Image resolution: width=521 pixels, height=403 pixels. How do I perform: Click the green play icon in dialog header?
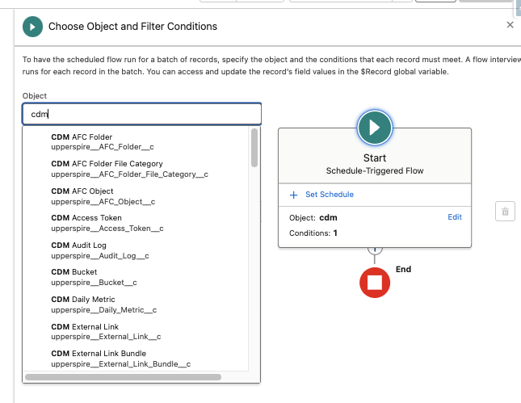(32, 27)
